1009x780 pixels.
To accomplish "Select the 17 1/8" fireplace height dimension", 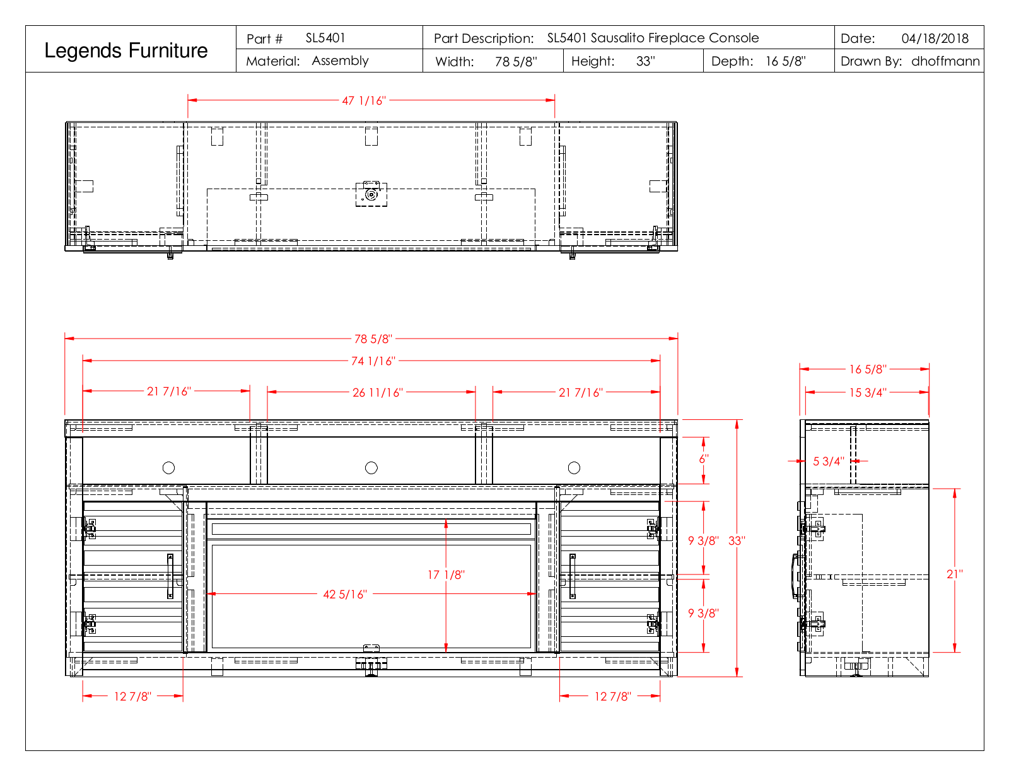I will pos(446,574).
